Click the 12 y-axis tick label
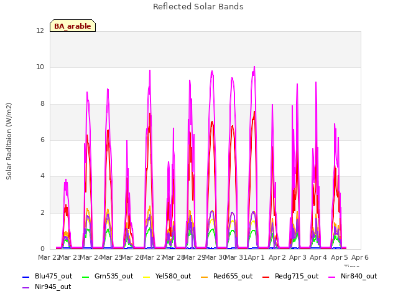 pos(40,31)
